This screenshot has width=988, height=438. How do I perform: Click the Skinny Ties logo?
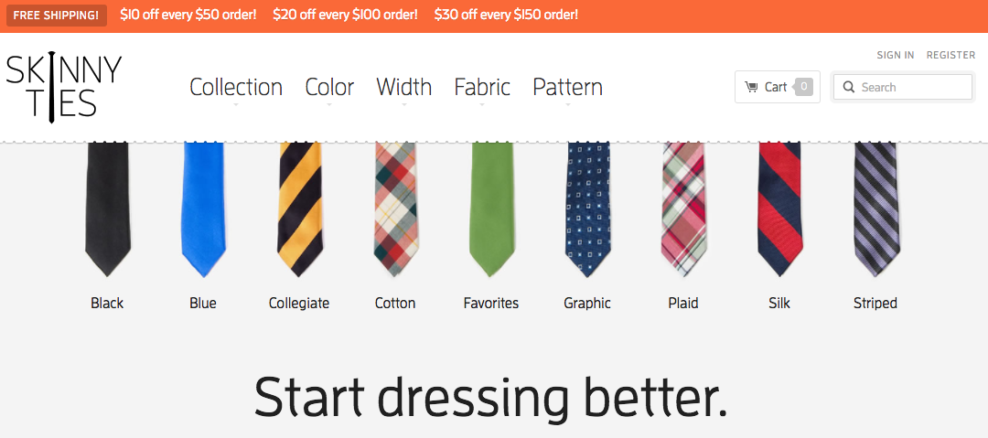pyautogui.click(x=63, y=87)
